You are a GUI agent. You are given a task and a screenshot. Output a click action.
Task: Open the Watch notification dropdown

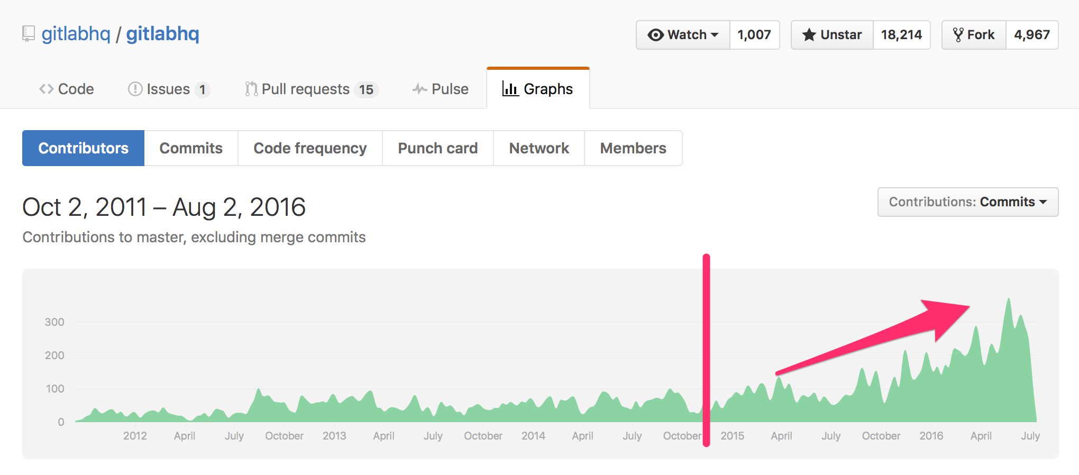tap(682, 35)
